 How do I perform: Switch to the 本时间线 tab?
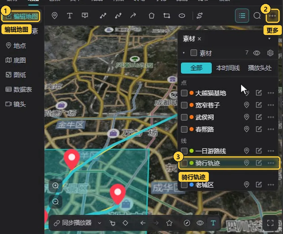228,68
